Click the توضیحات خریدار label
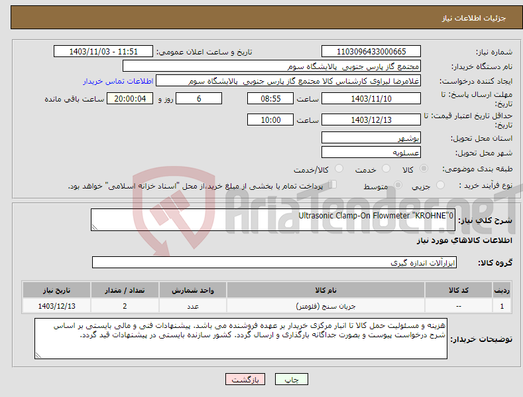 click(481, 339)
